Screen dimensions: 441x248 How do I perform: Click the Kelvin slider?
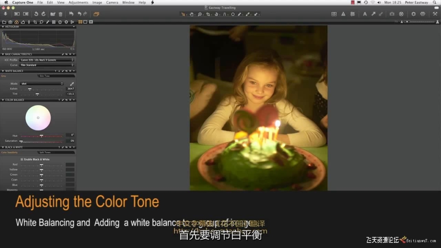tap(30, 89)
